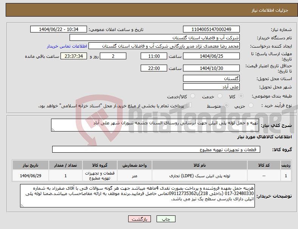Click the ردیف column header
Viewport: 298px width, 229px height.
[x=286, y=165]
